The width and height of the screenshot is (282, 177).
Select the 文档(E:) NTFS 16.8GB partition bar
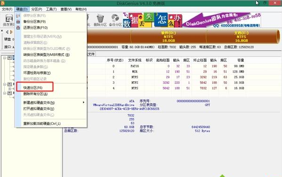click(242, 37)
